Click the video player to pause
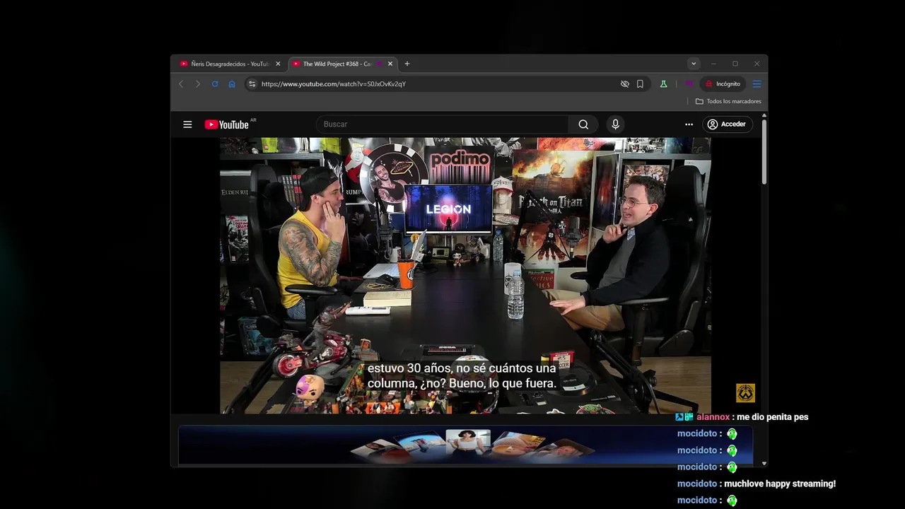The image size is (905, 509). coord(465,276)
